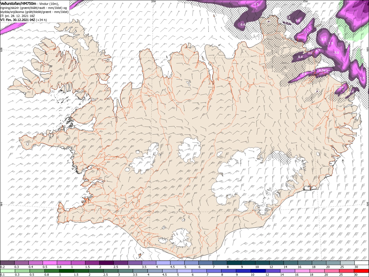Click the 'rigning/skúrir (grænt/blátt/rautt' description line
The height and width of the screenshot is (277, 369).
point(33,8)
